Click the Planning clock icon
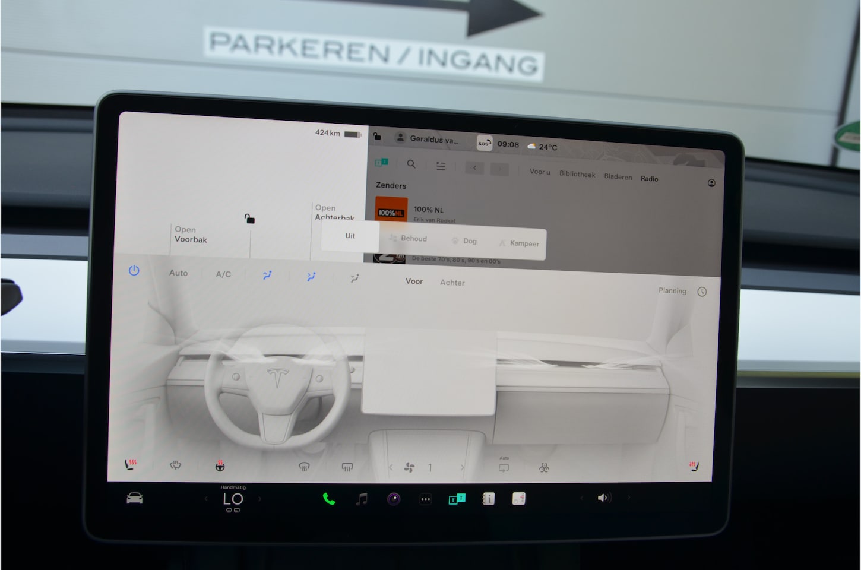Screen dimensions: 861x570 pos(702,292)
